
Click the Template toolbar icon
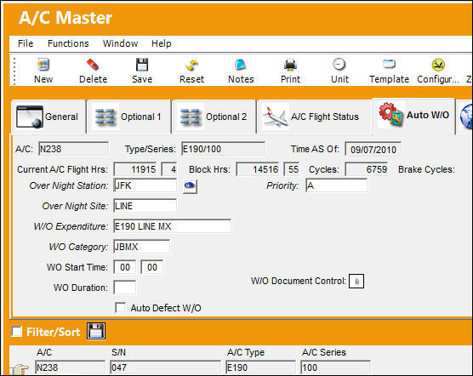389,64
